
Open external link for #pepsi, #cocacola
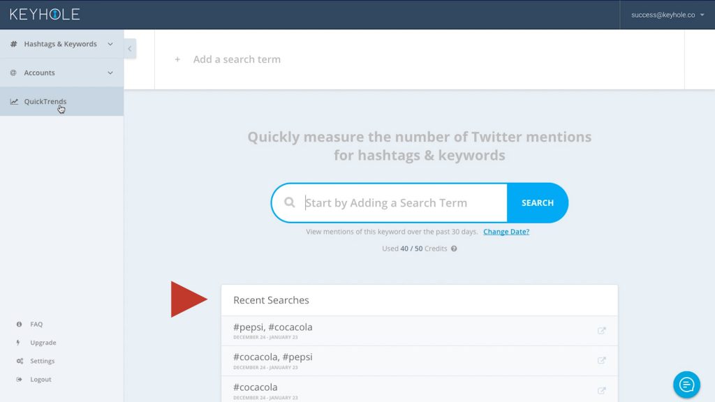[601, 331]
